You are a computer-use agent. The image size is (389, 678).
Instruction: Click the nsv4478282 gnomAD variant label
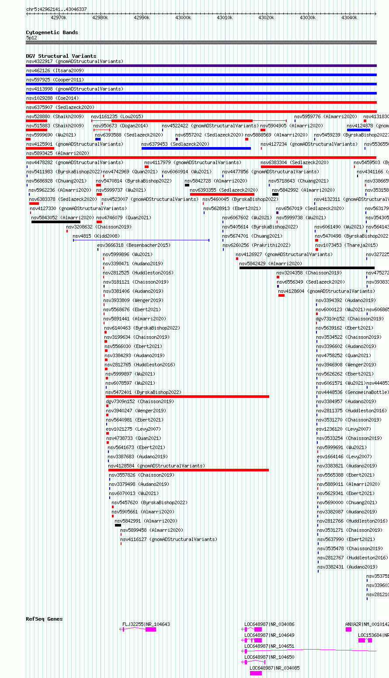75,162
